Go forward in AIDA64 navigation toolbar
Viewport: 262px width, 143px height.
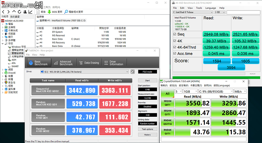[9, 12]
